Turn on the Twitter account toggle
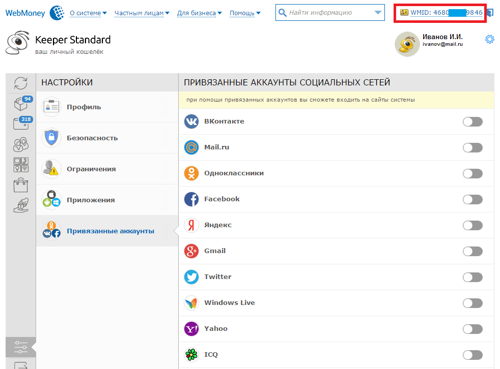 tap(473, 278)
